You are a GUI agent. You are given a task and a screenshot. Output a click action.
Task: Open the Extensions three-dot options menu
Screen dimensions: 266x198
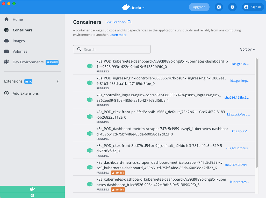click(x=58, y=81)
